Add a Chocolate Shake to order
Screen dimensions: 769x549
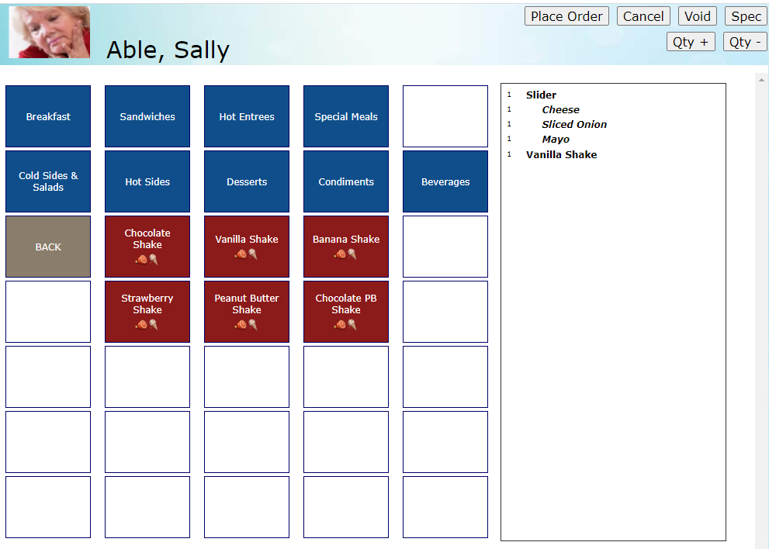click(147, 247)
